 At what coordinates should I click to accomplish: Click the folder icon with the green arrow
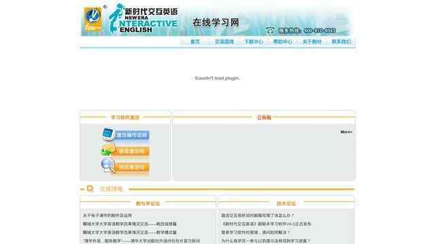tap(108, 150)
